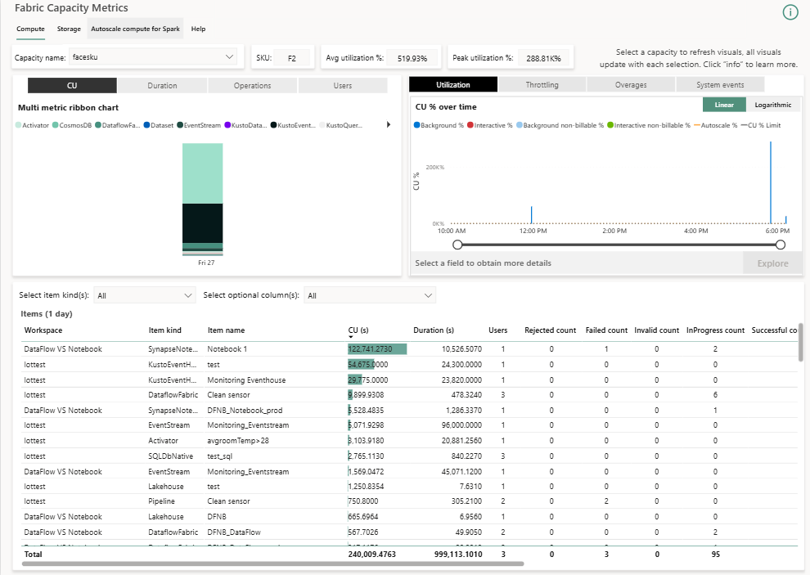
Task: Select the Overages tab
Action: click(x=631, y=84)
